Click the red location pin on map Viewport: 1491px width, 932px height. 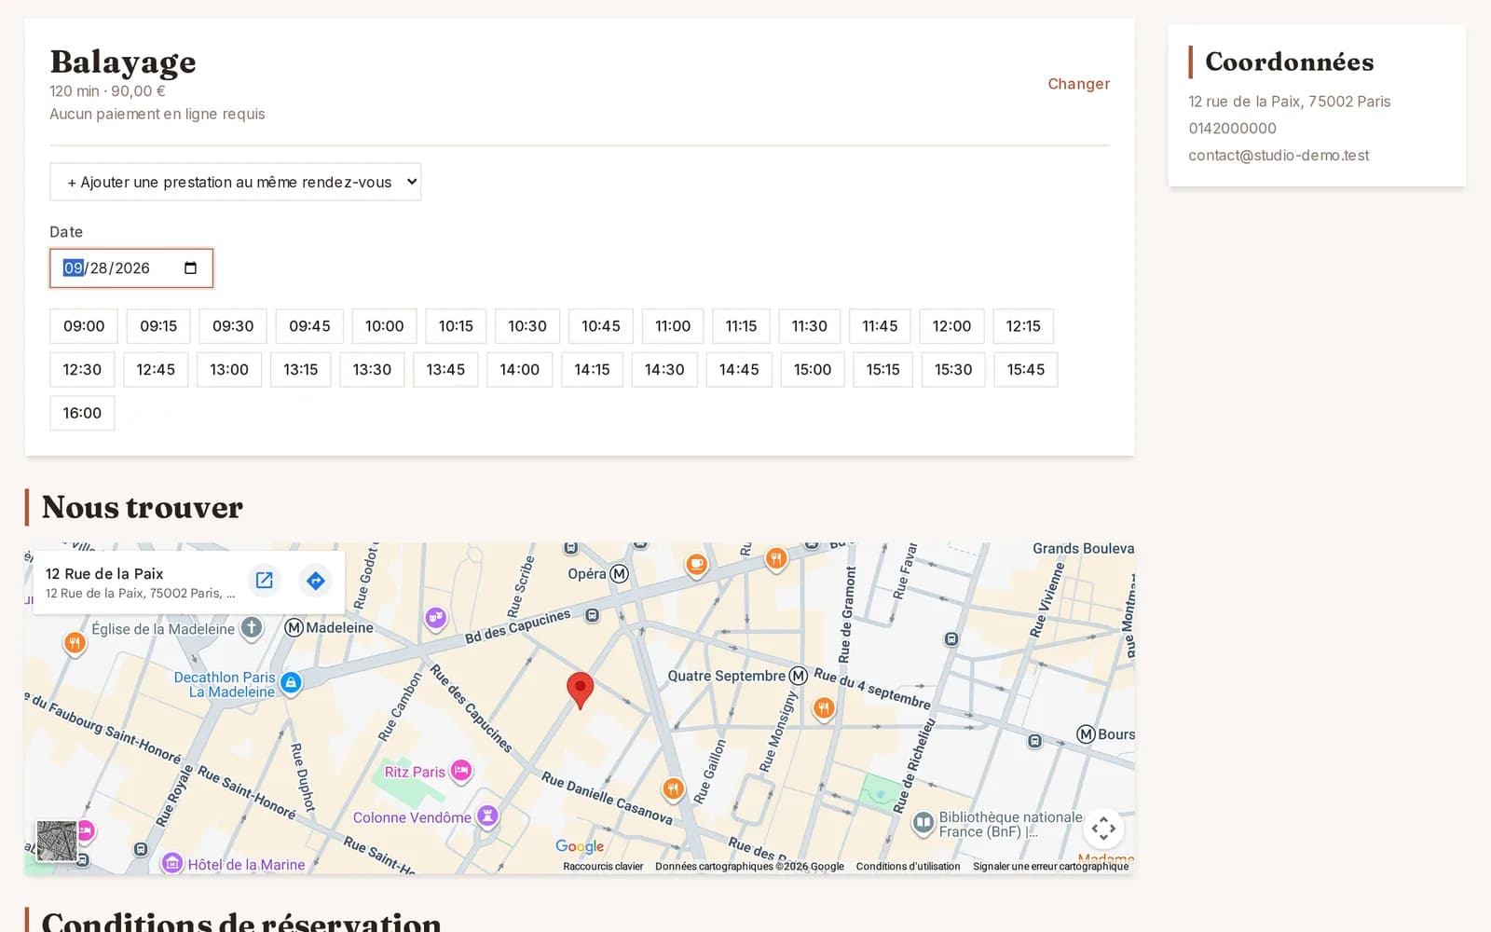point(580,691)
